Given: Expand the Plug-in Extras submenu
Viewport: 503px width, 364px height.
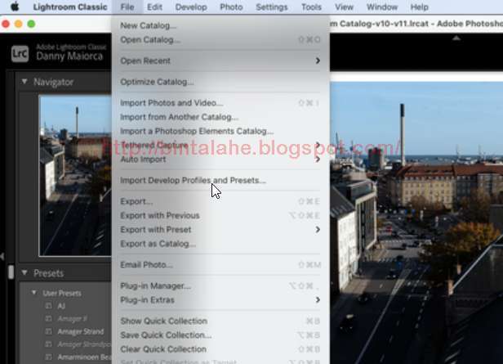Looking at the screenshot, I should coord(318,299).
